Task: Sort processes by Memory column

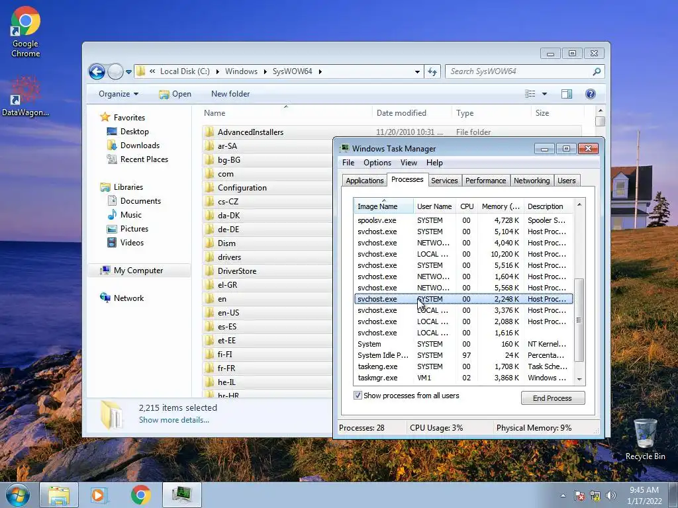Action: 501,206
